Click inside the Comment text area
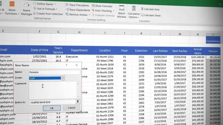Screen dimensions: 223x125 [x=53, y=90]
